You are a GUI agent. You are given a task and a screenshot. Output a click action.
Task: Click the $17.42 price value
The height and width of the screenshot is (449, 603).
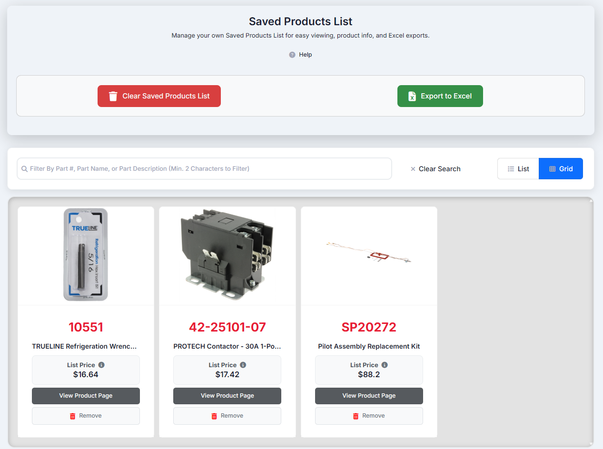tap(227, 374)
